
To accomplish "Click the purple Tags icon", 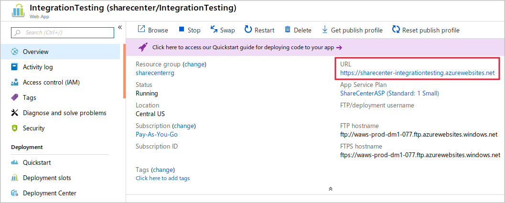I will (14, 97).
